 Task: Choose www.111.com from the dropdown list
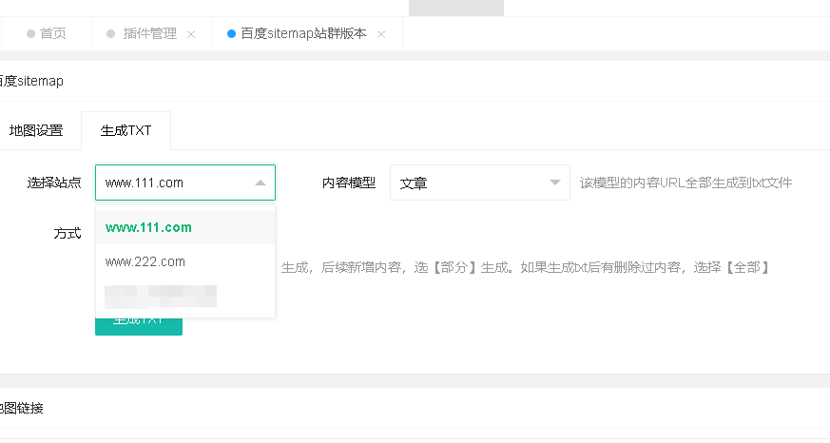click(185, 227)
